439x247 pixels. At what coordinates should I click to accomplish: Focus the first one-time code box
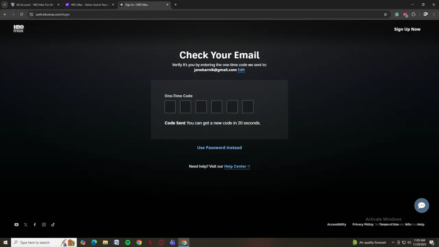[170, 107]
